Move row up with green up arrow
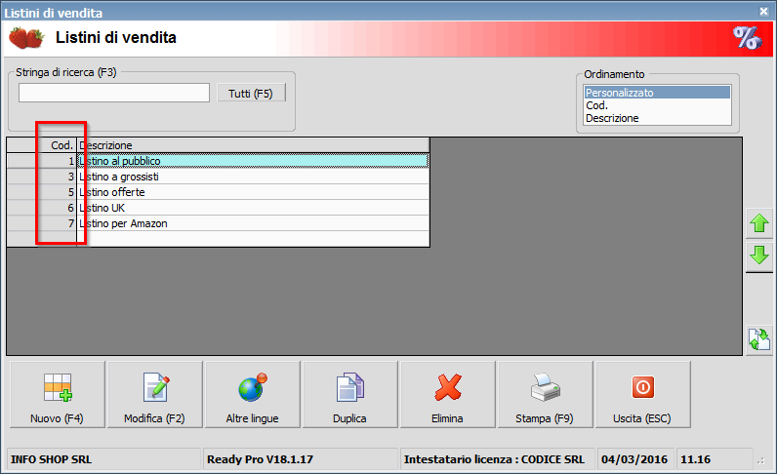 point(759,223)
